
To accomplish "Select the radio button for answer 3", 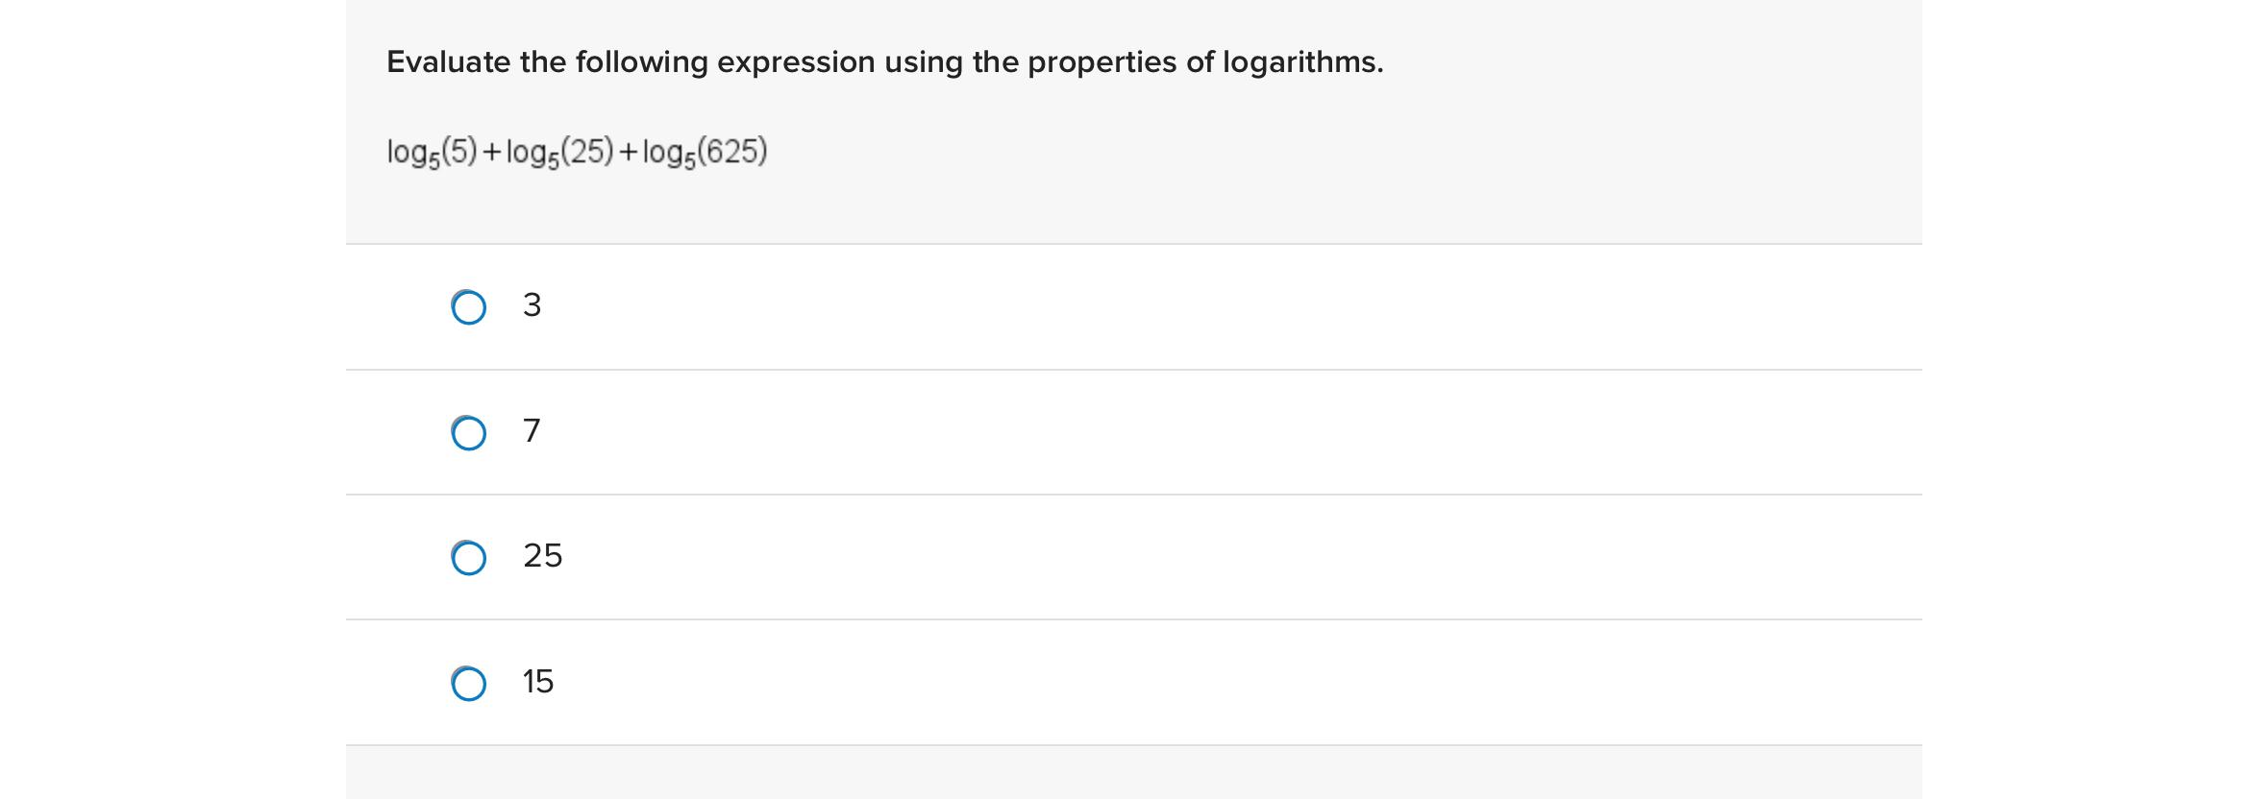I will (x=468, y=307).
